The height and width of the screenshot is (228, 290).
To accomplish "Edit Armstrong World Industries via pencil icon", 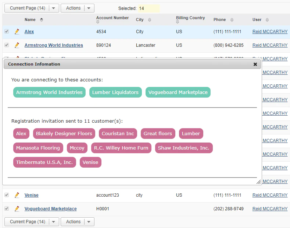I will click(17, 45).
